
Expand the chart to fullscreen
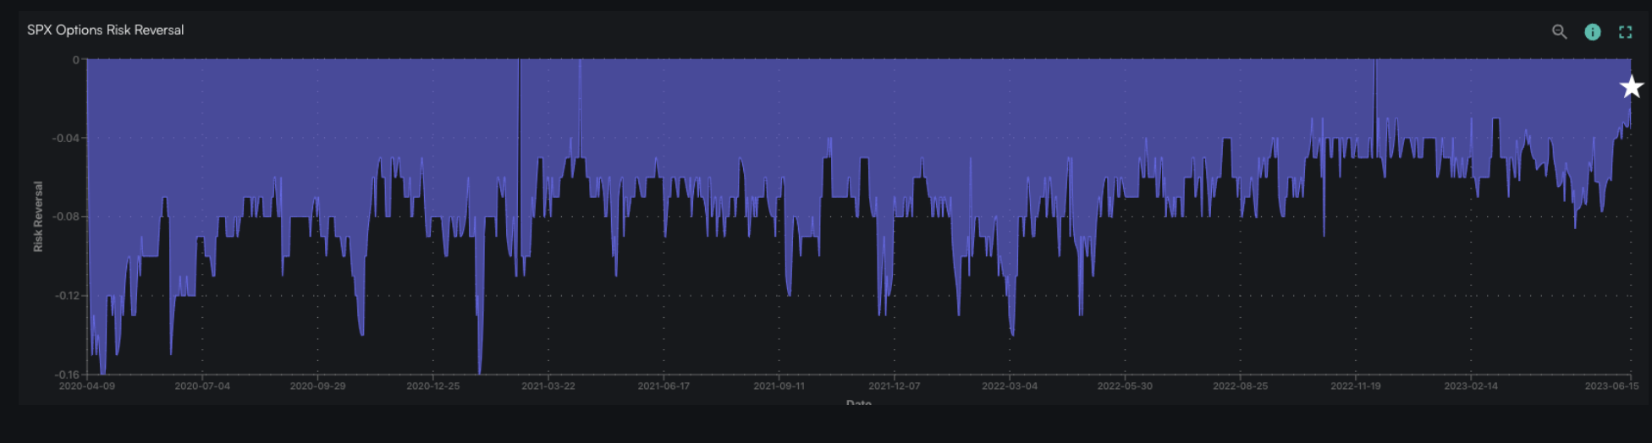tap(1626, 32)
